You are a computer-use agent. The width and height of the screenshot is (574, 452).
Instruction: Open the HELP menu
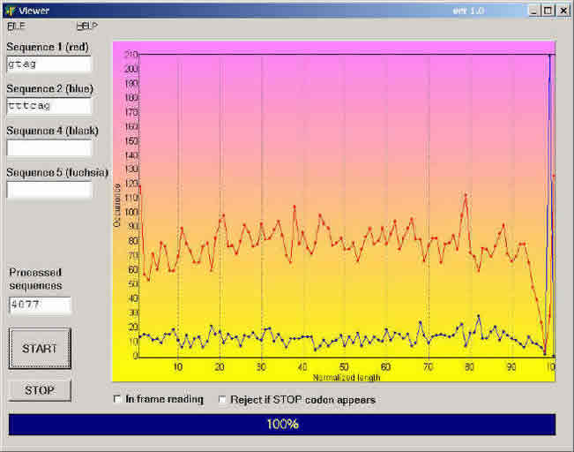[87, 26]
